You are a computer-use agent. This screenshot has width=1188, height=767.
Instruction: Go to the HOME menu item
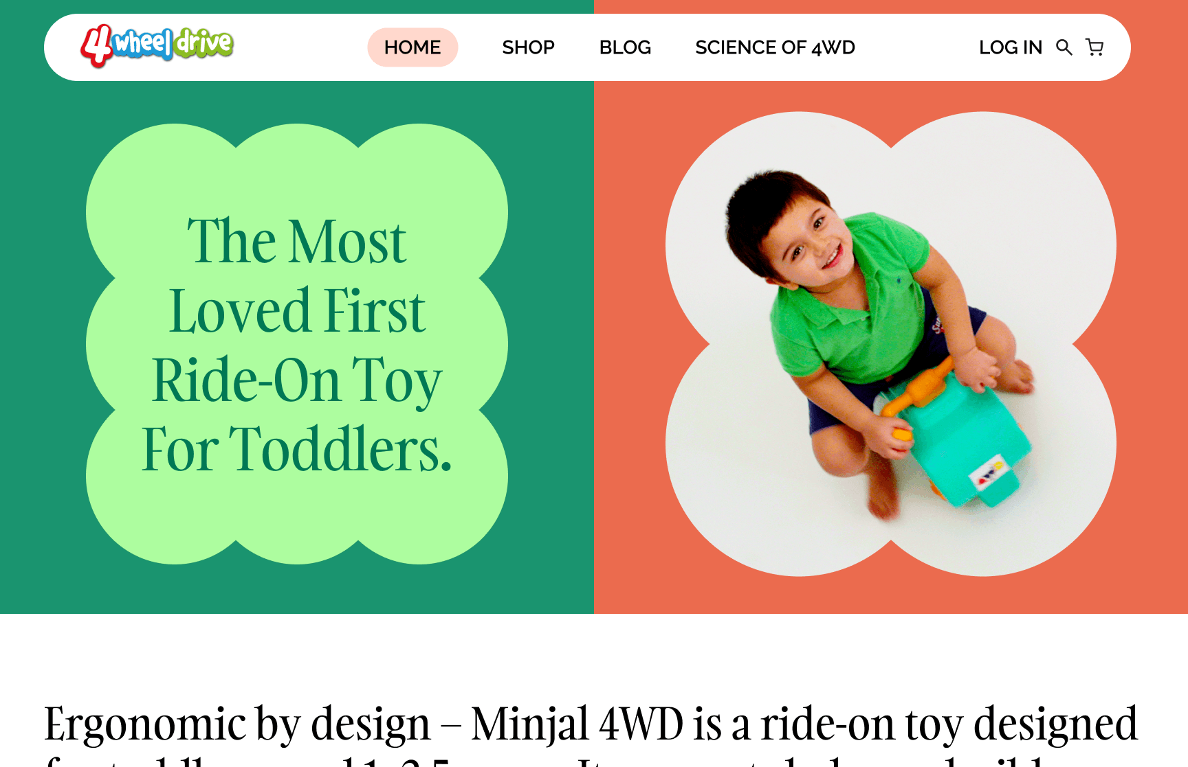pyautogui.click(x=412, y=47)
